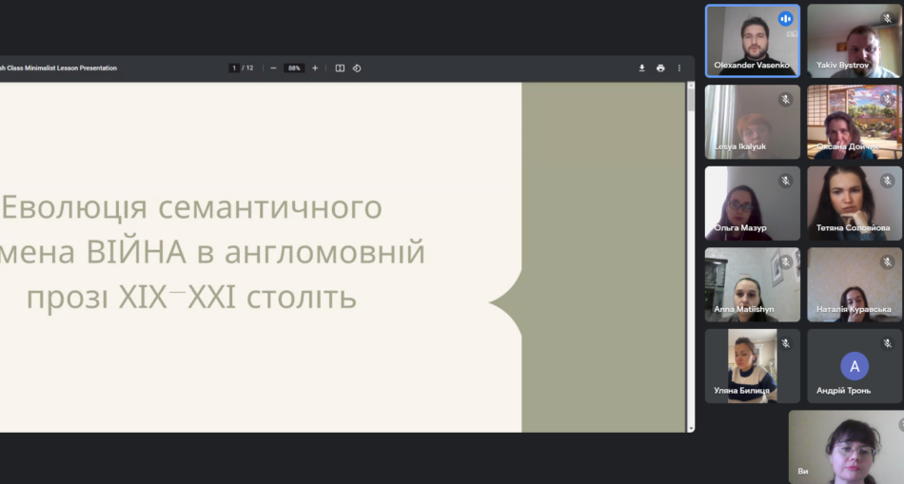
Task: Click Андрій Тронь's avatar circle
Action: coord(854,366)
